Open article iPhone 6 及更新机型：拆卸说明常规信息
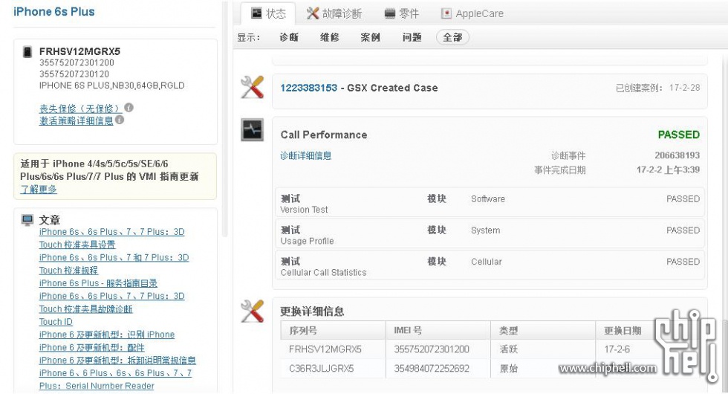 coord(117,360)
